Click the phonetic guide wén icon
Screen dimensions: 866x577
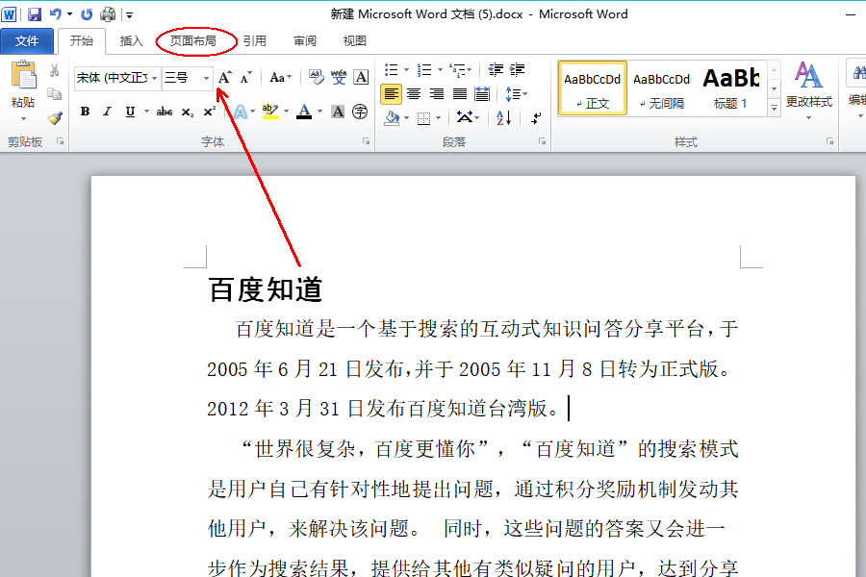[x=339, y=77]
